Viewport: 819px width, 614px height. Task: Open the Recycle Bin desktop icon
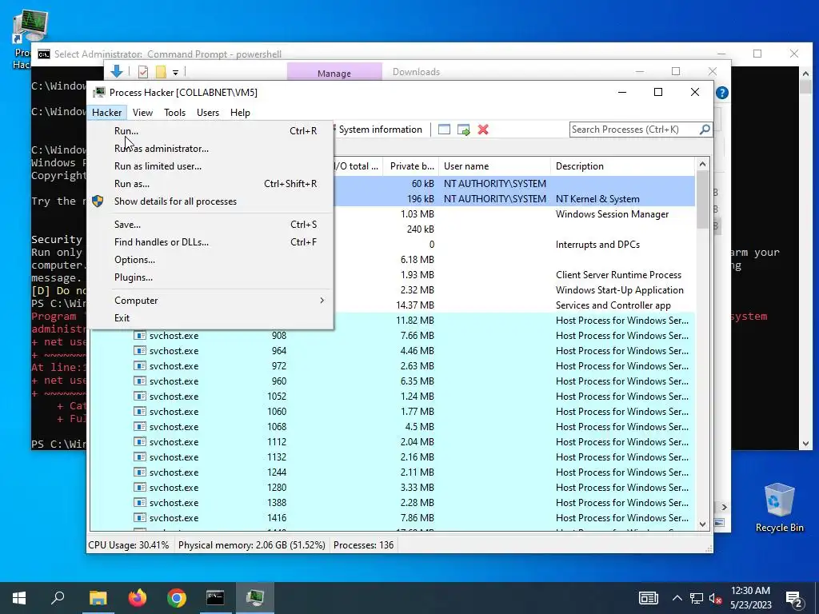779,506
